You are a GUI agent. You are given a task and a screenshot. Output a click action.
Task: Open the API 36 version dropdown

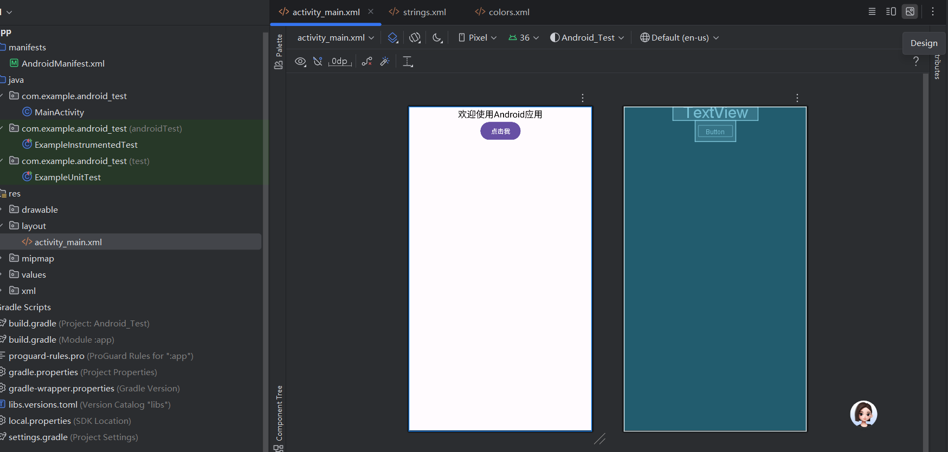pyautogui.click(x=524, y=38)
